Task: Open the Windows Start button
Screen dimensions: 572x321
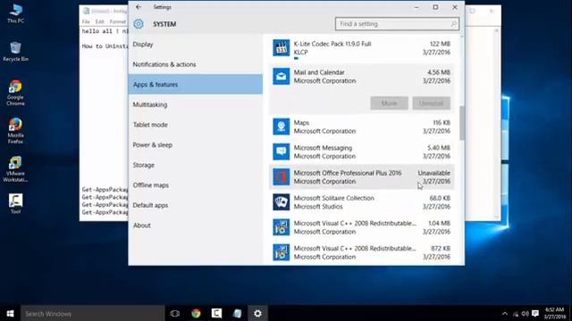Action: (10, 313)
